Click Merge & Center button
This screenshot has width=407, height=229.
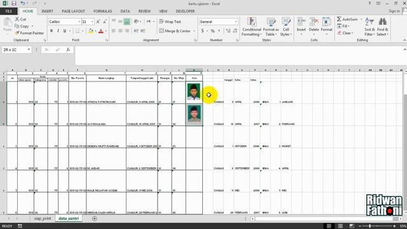[176, 31]
